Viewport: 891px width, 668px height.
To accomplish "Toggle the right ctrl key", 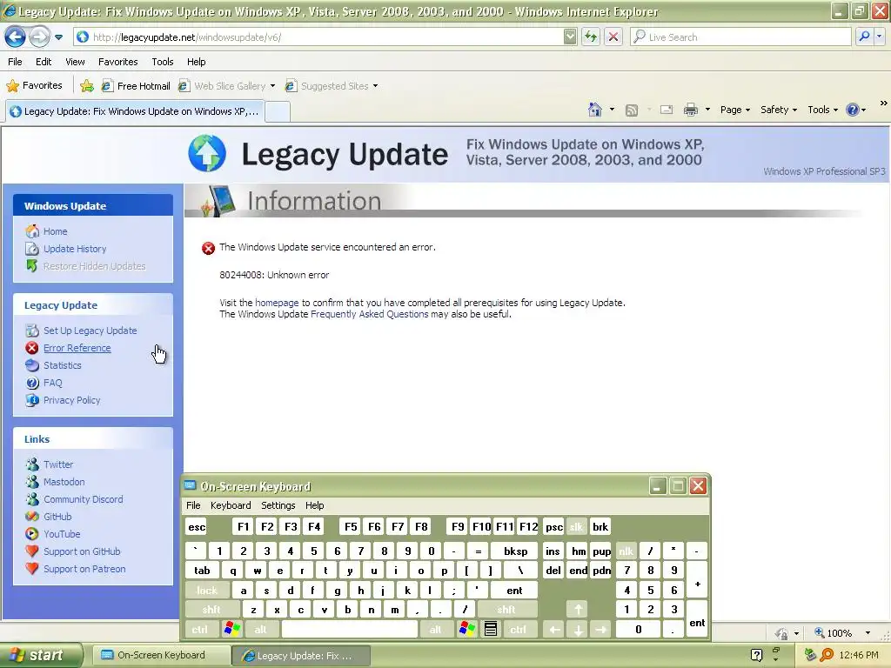I will (518, 630).
